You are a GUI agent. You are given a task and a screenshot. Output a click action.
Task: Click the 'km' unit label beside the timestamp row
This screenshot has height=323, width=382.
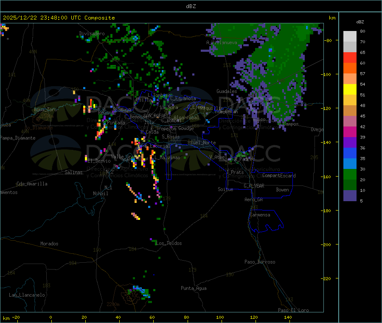tap(332, 18)
